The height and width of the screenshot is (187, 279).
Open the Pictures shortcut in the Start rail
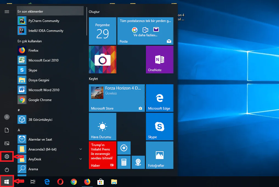[7, 143]
